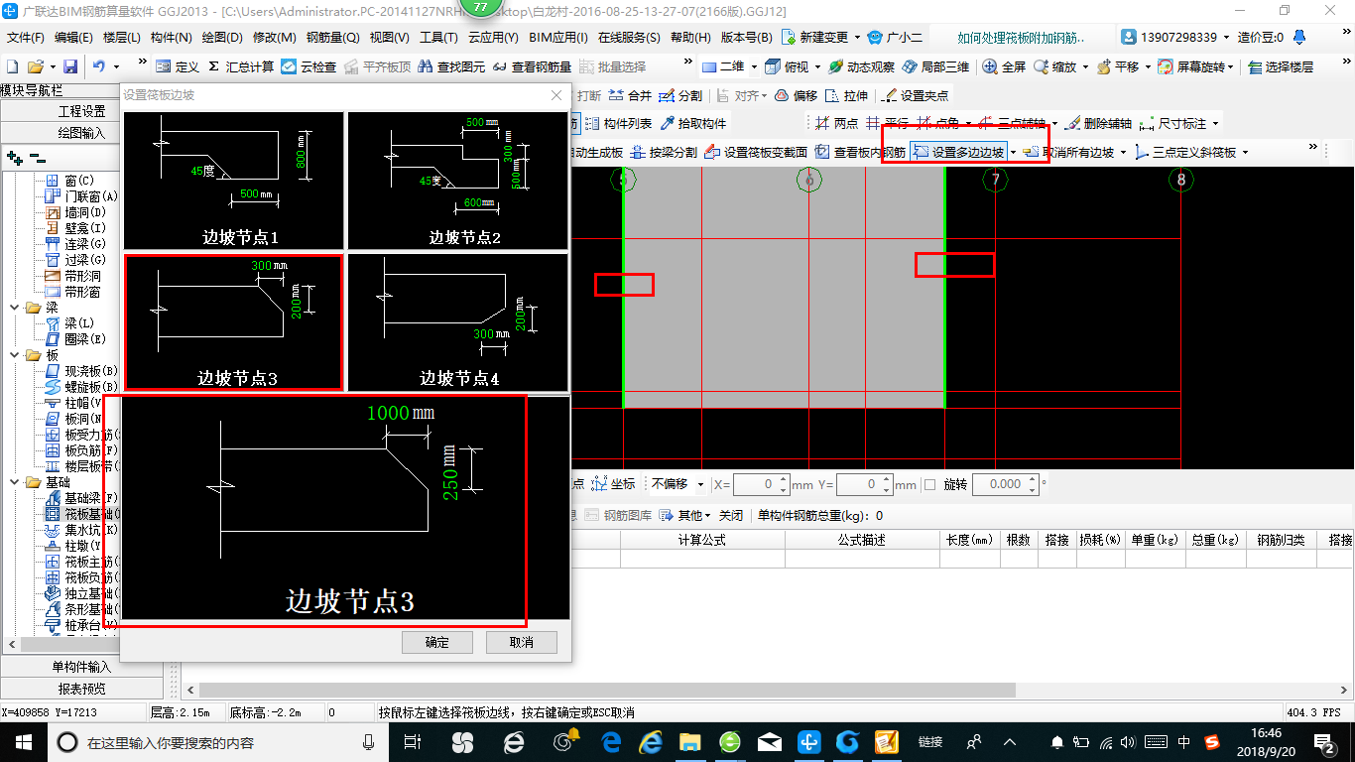Click 按梁分割 split by beam
1355x762 pixels.
coord(664,152)
